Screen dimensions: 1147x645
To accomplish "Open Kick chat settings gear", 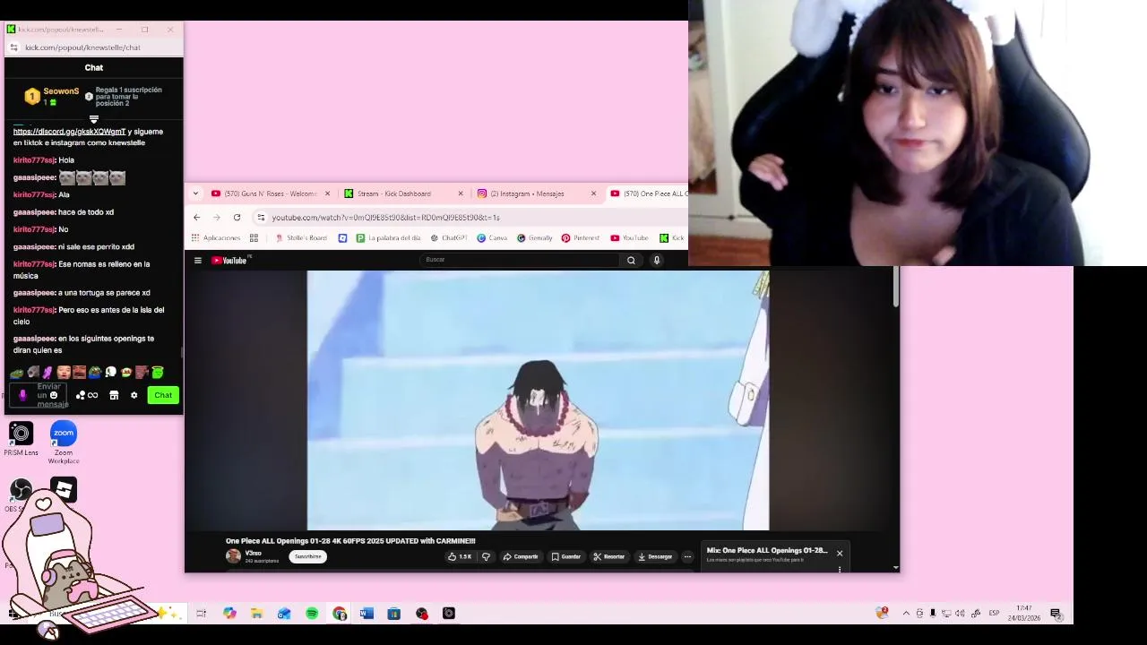I will point(134,395).
